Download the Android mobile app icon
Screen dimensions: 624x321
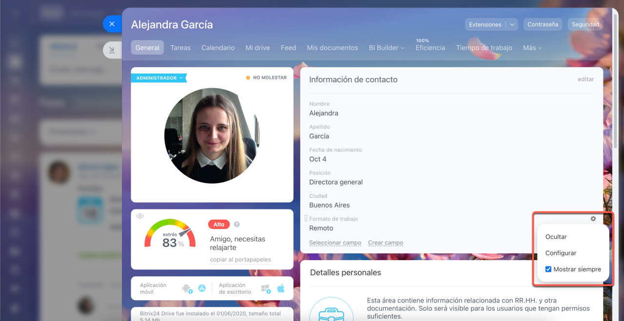(187, 288)
